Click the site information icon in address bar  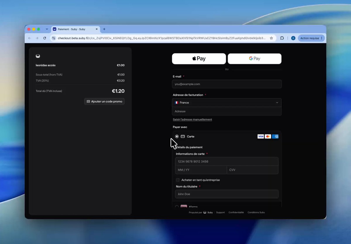click(54, 38)
